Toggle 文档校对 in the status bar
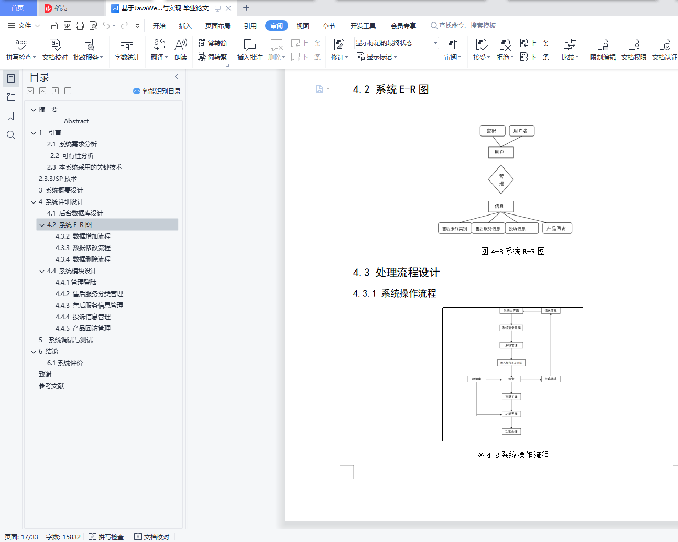Image resolution: width=678 pixels, height=542 pixels. click(x=152, y=537)
